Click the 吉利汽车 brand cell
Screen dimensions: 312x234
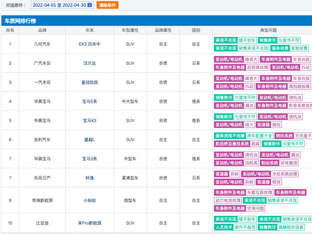coord(42,140)
